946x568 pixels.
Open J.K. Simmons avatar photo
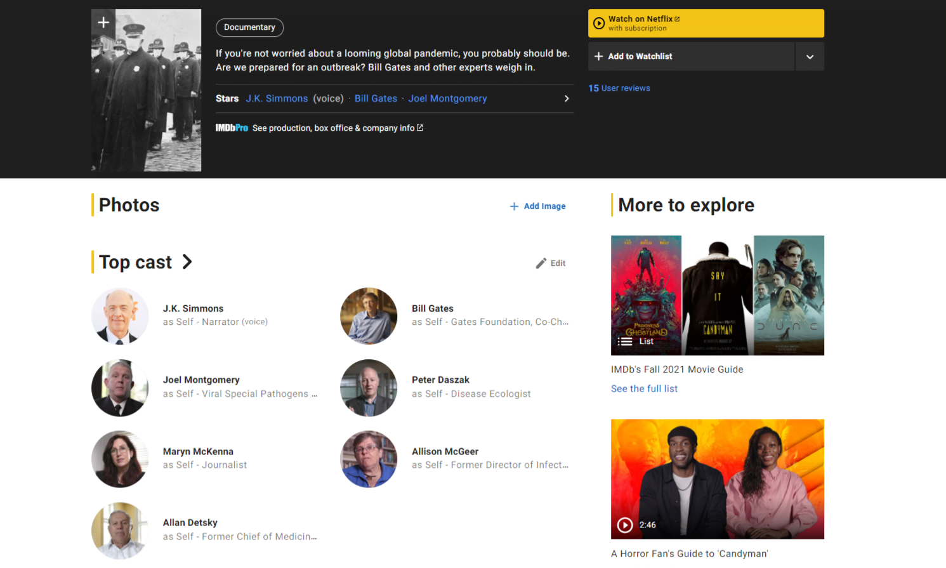point(120,316)
